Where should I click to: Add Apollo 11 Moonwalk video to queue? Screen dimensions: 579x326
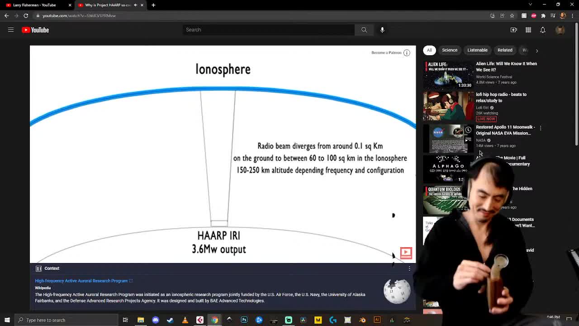(468, 141)
